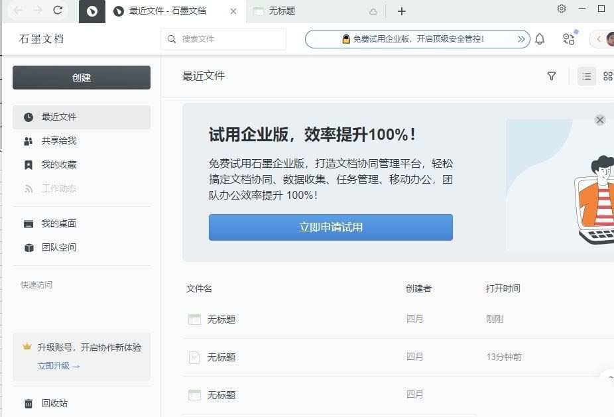Screen dimensions: 614x417
Task: Click 升级账号，开启协作新体验 text
Action: pos(90,347)
